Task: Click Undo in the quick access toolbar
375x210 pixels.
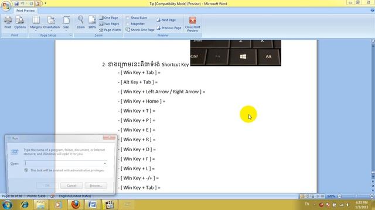Action: [x=22, y=3]
